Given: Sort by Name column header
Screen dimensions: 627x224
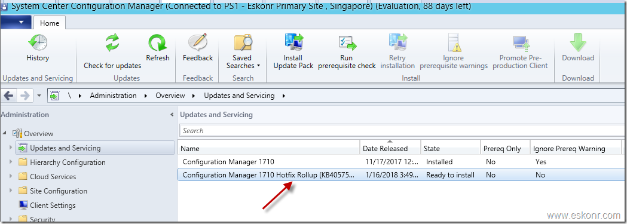Looking at the screenshot, I should (x=269, y=148).
